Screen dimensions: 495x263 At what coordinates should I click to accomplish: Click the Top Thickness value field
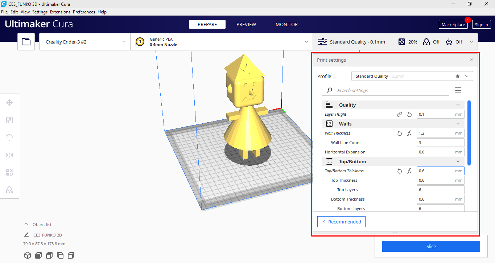click(x=440, y=180)
